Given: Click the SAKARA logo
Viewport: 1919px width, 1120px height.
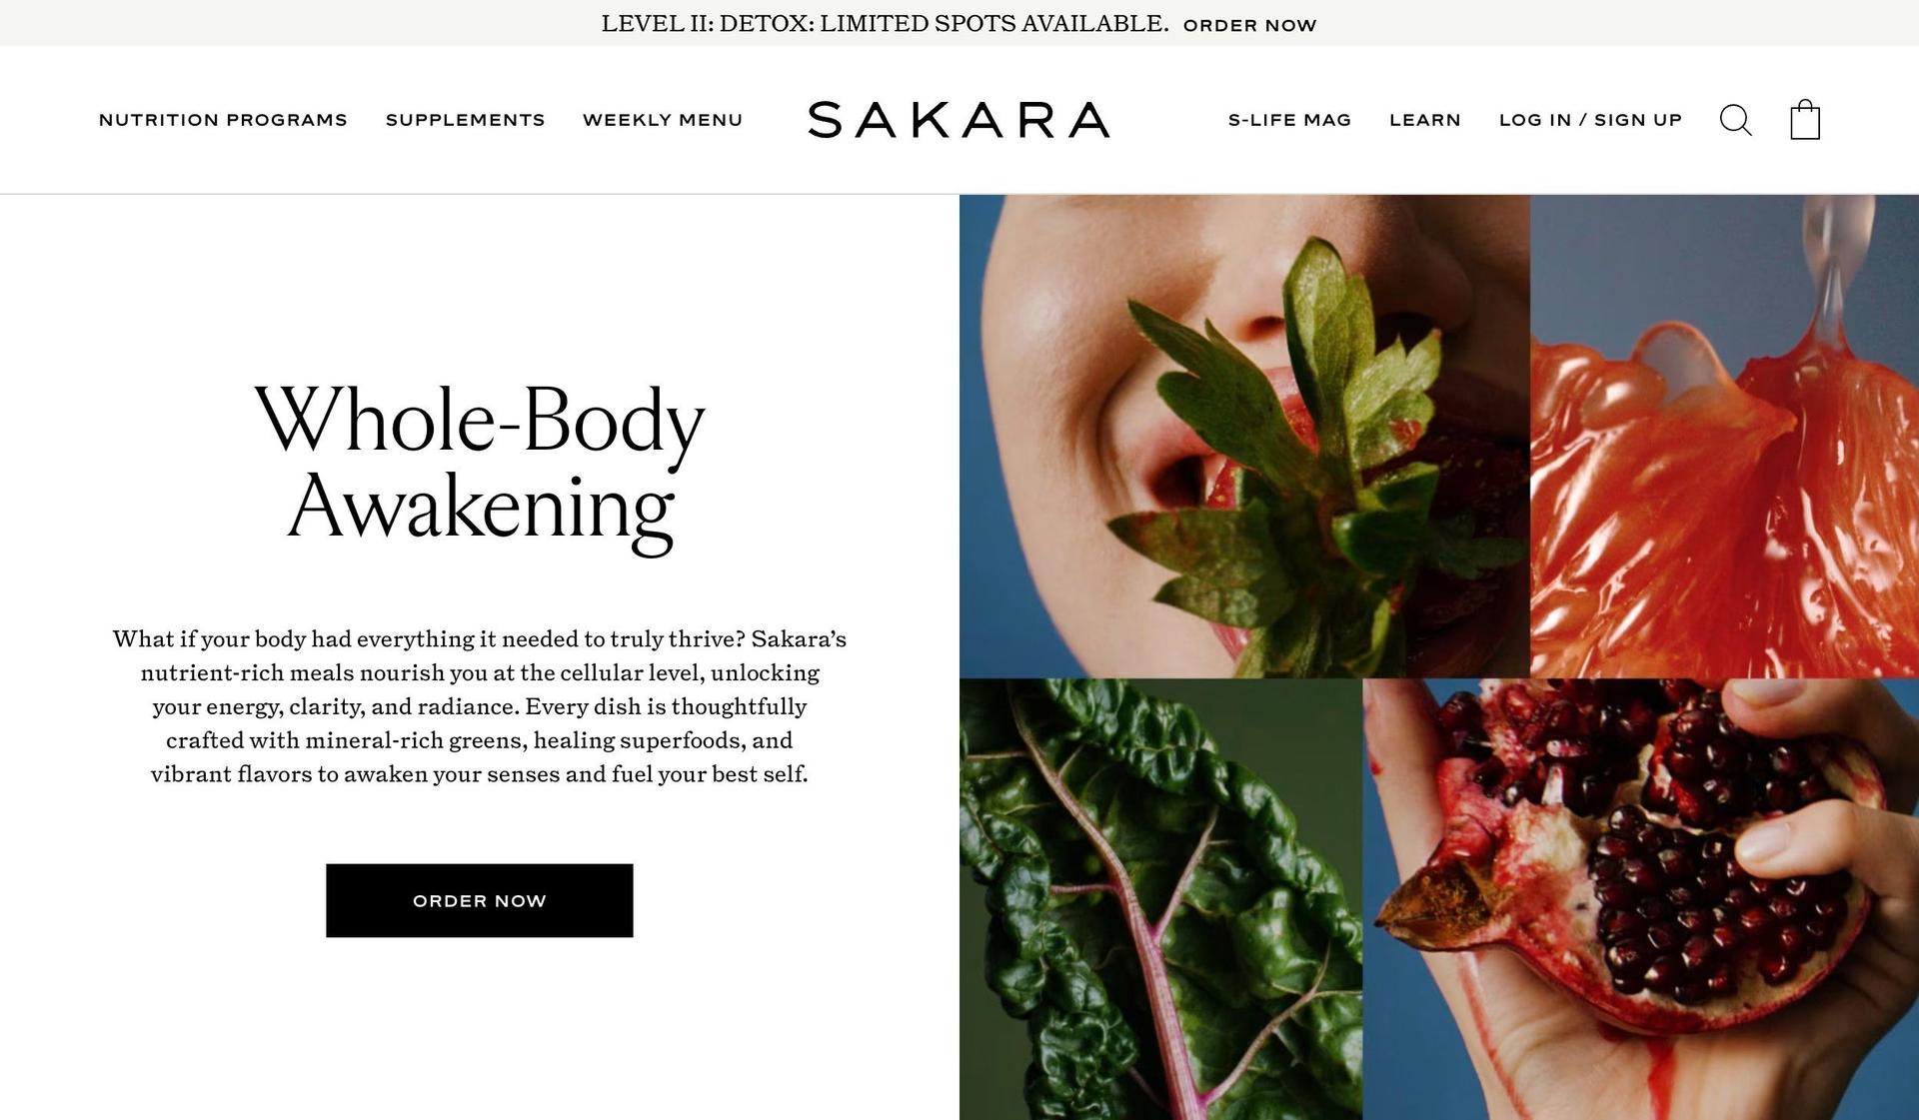Looking at the screenshot, I should (x=959, y=120).
